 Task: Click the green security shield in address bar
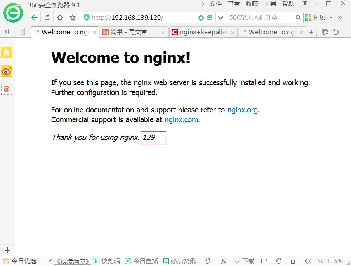(x=86, y=17)
